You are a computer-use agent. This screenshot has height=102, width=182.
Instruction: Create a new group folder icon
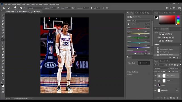tap(171, 98)
